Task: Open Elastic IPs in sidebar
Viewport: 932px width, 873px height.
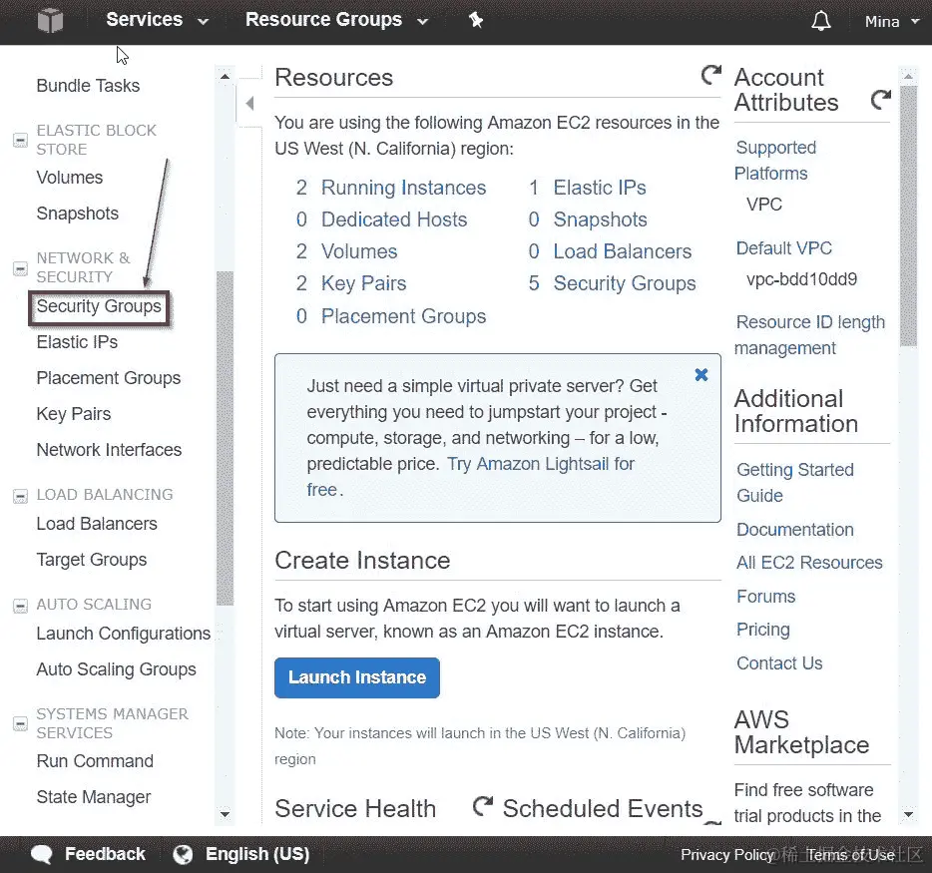Action: coord(77,342)
